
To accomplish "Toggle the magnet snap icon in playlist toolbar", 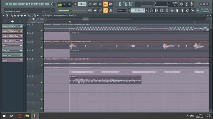I will point(7,16).
